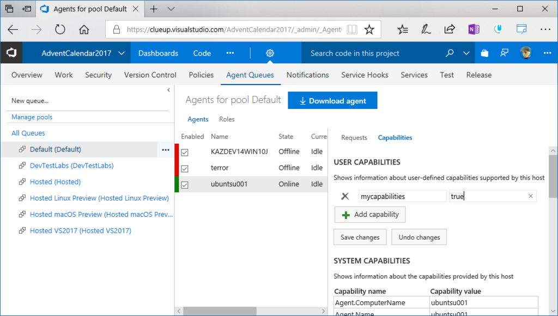Screen dimensions: 558x316
Task: Click the search magnifier icon
Action: (x=450, y=53)
